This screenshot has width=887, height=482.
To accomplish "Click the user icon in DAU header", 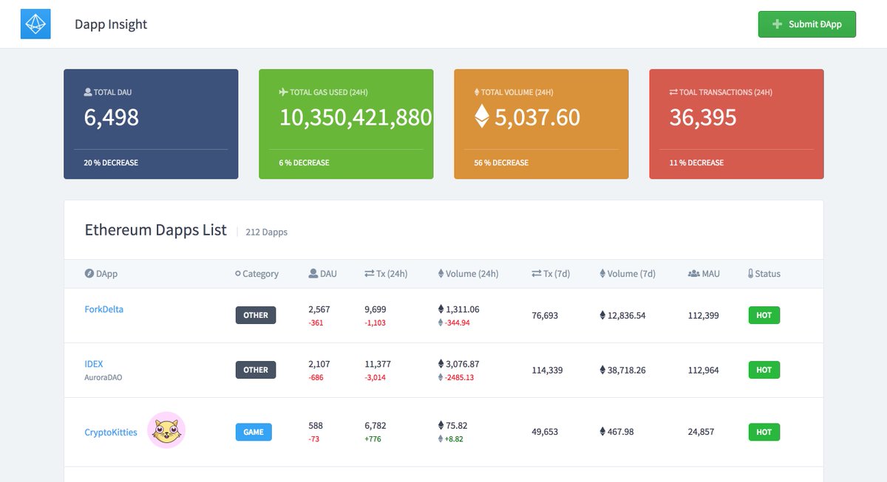I will click(313, 273).
